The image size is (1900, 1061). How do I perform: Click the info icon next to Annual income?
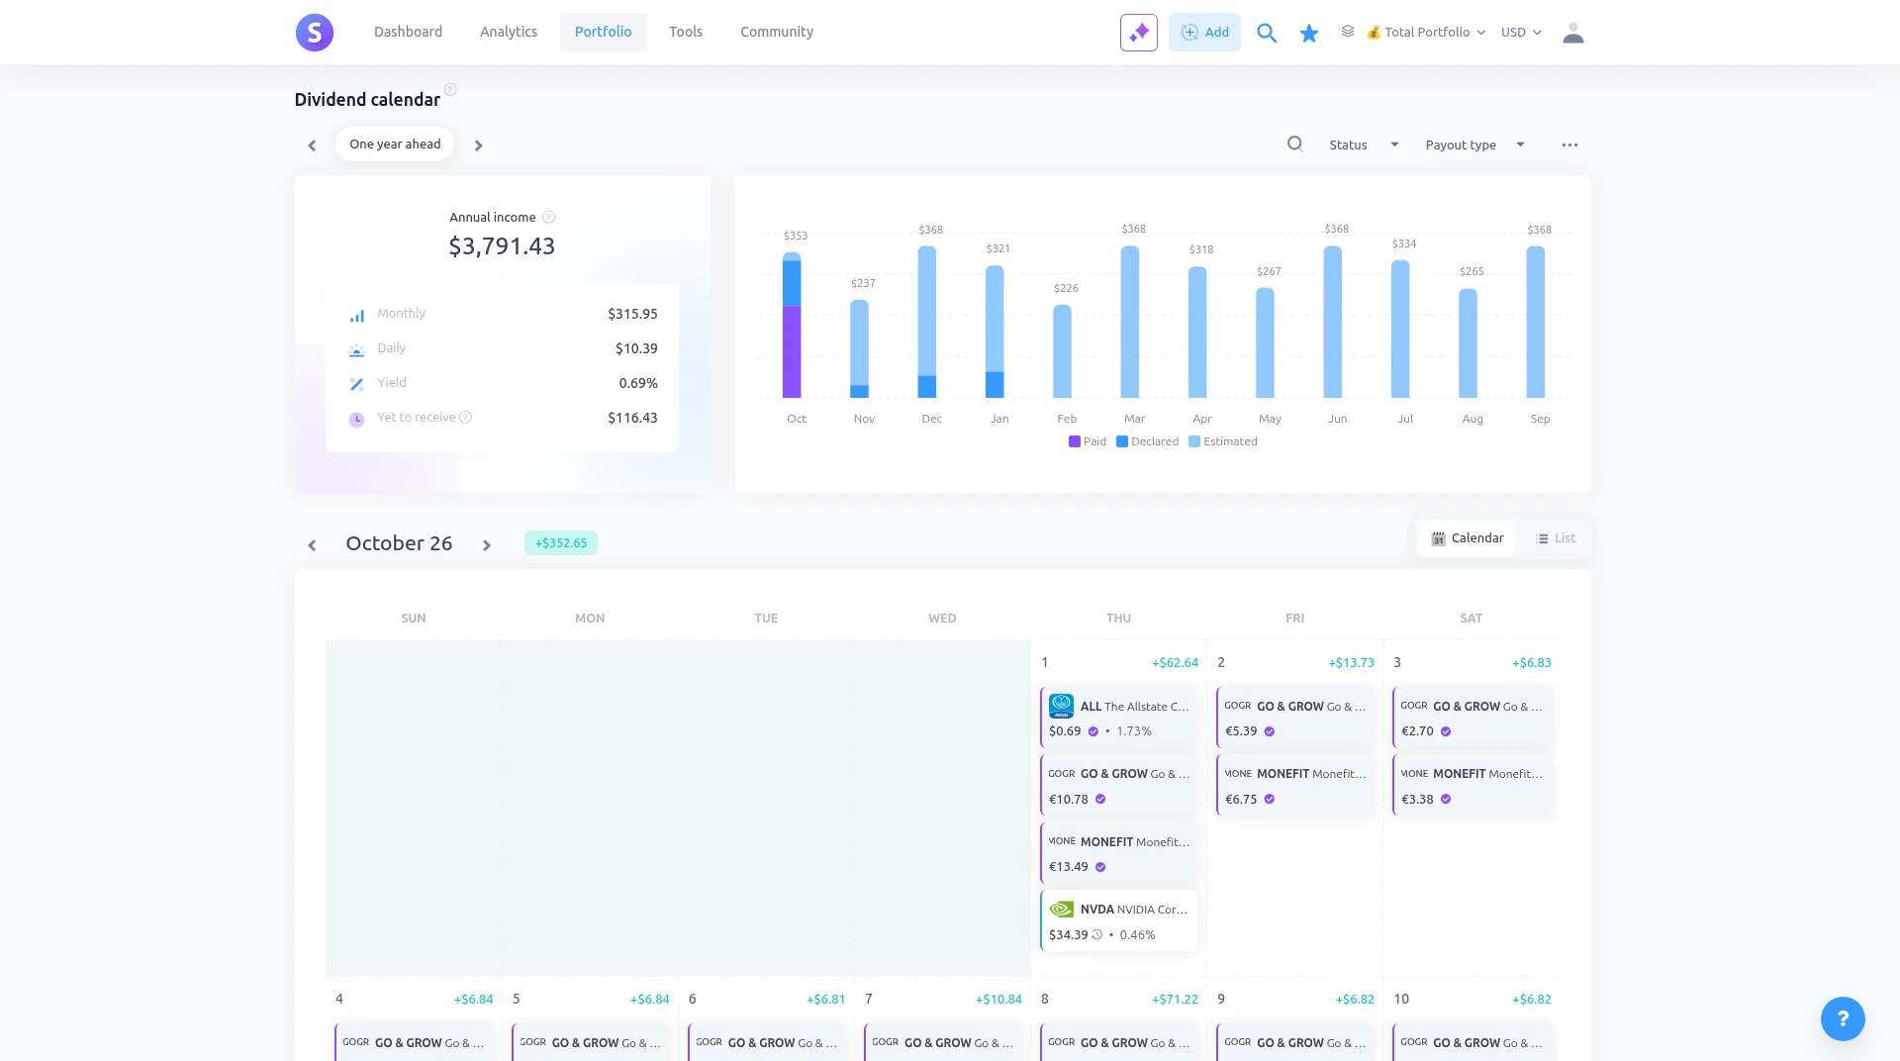[549, 218]
